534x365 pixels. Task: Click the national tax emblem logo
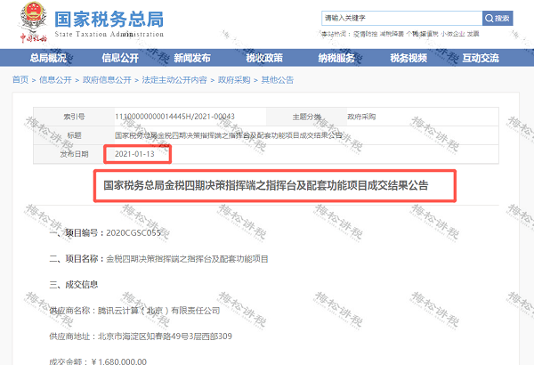[x=35, y=17]
